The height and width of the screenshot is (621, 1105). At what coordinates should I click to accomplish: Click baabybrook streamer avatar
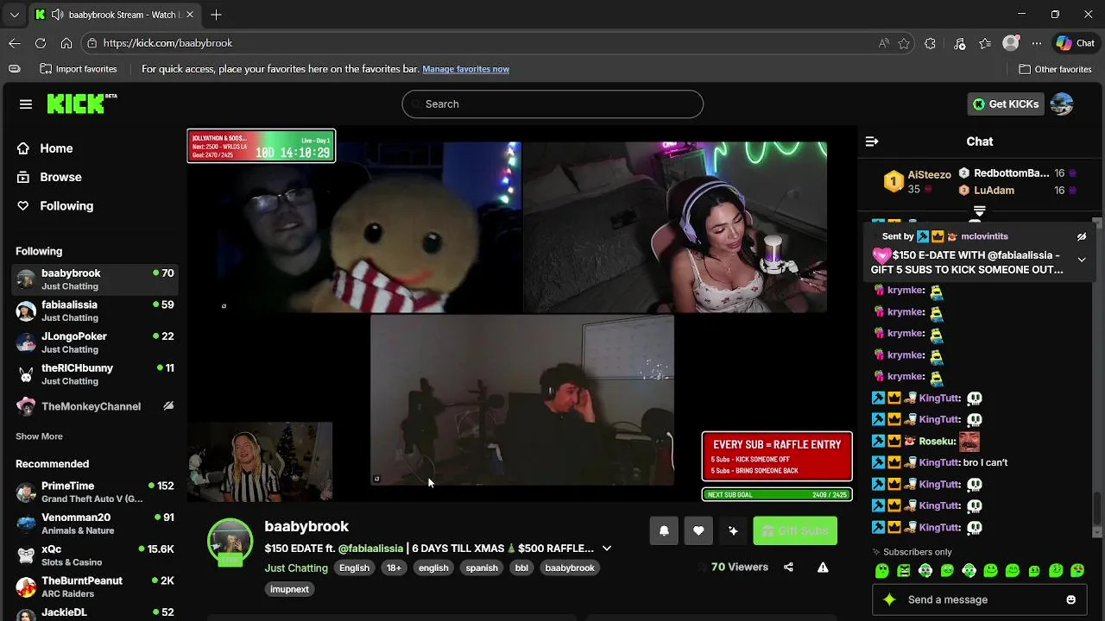pyautogui.click(x=230, y=542)
